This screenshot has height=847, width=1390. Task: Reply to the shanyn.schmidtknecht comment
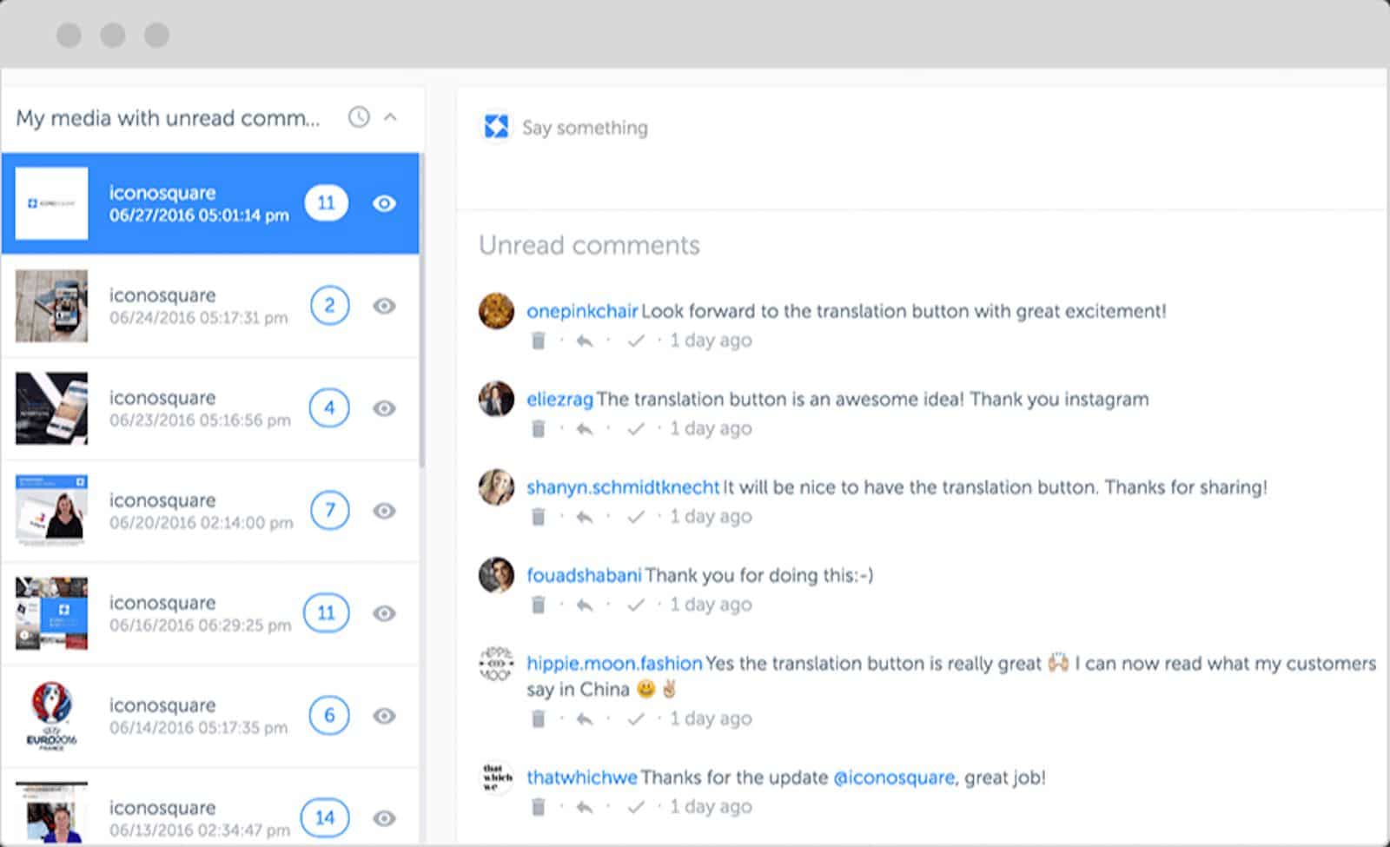[x=585, y=517]
